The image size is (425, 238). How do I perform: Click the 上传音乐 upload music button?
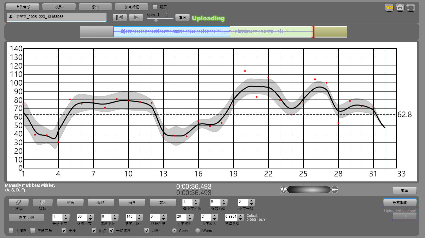click(23, 7)
